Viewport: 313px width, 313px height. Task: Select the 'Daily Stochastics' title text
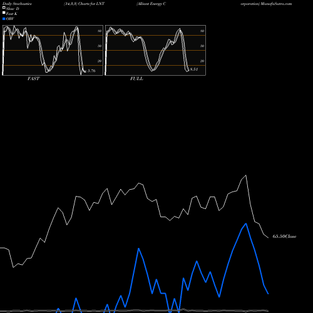[17, 4]
